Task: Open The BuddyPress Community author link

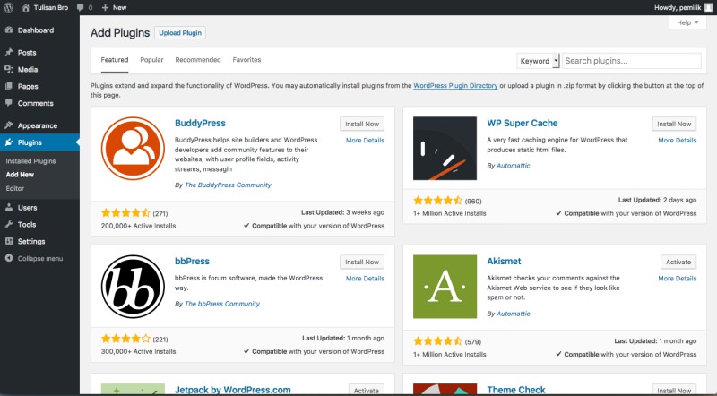Action: coord(228,185)
